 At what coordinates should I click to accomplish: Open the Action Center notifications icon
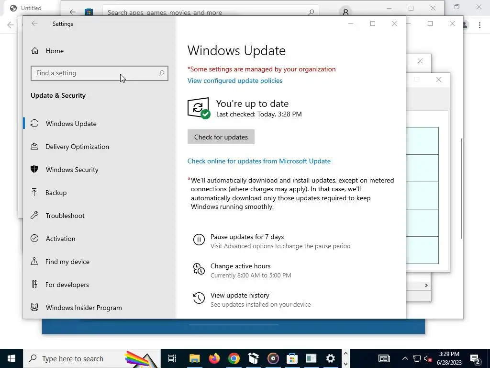pos(475,358)
